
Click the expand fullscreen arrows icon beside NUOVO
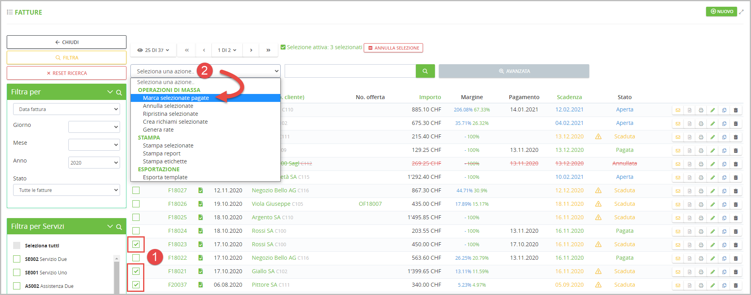(x=741, y=12)
